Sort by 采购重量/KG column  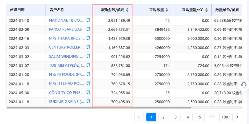click(206, 10)
